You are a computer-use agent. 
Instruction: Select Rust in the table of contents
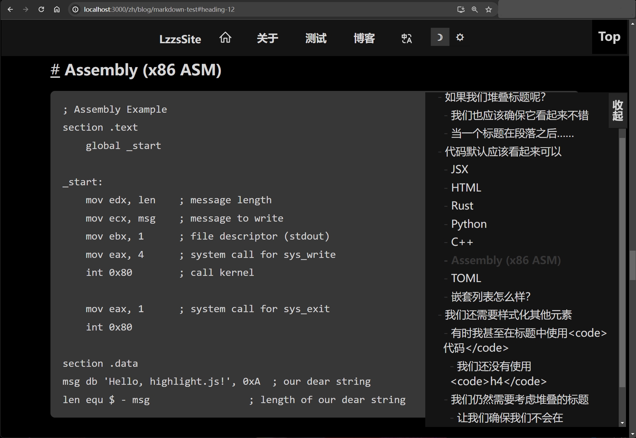pyautogui.click(x=462, y=206)
